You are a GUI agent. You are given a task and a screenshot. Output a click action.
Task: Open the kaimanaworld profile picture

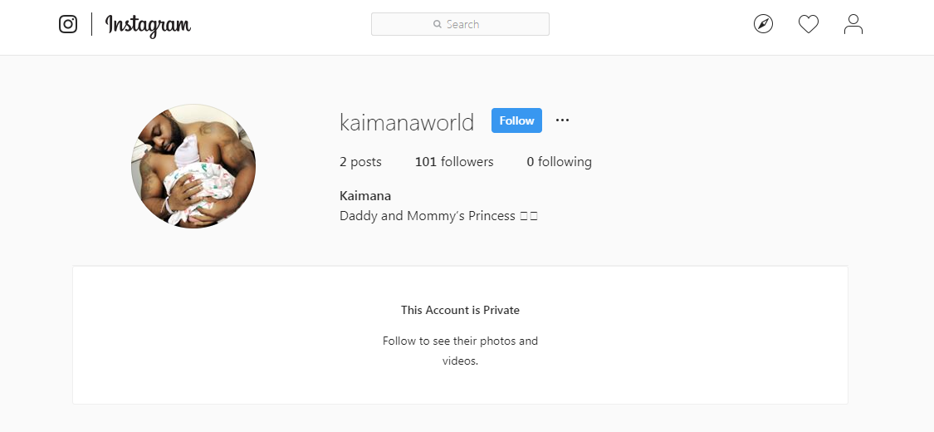[193, 166]
